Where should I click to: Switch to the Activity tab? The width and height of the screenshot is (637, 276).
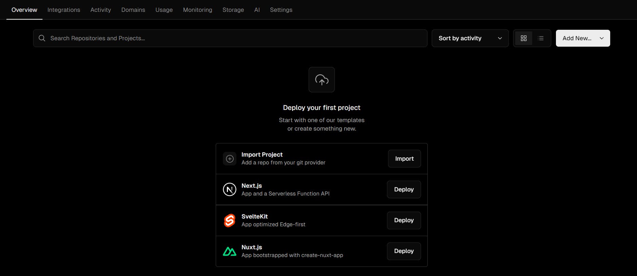coord(101,10)
